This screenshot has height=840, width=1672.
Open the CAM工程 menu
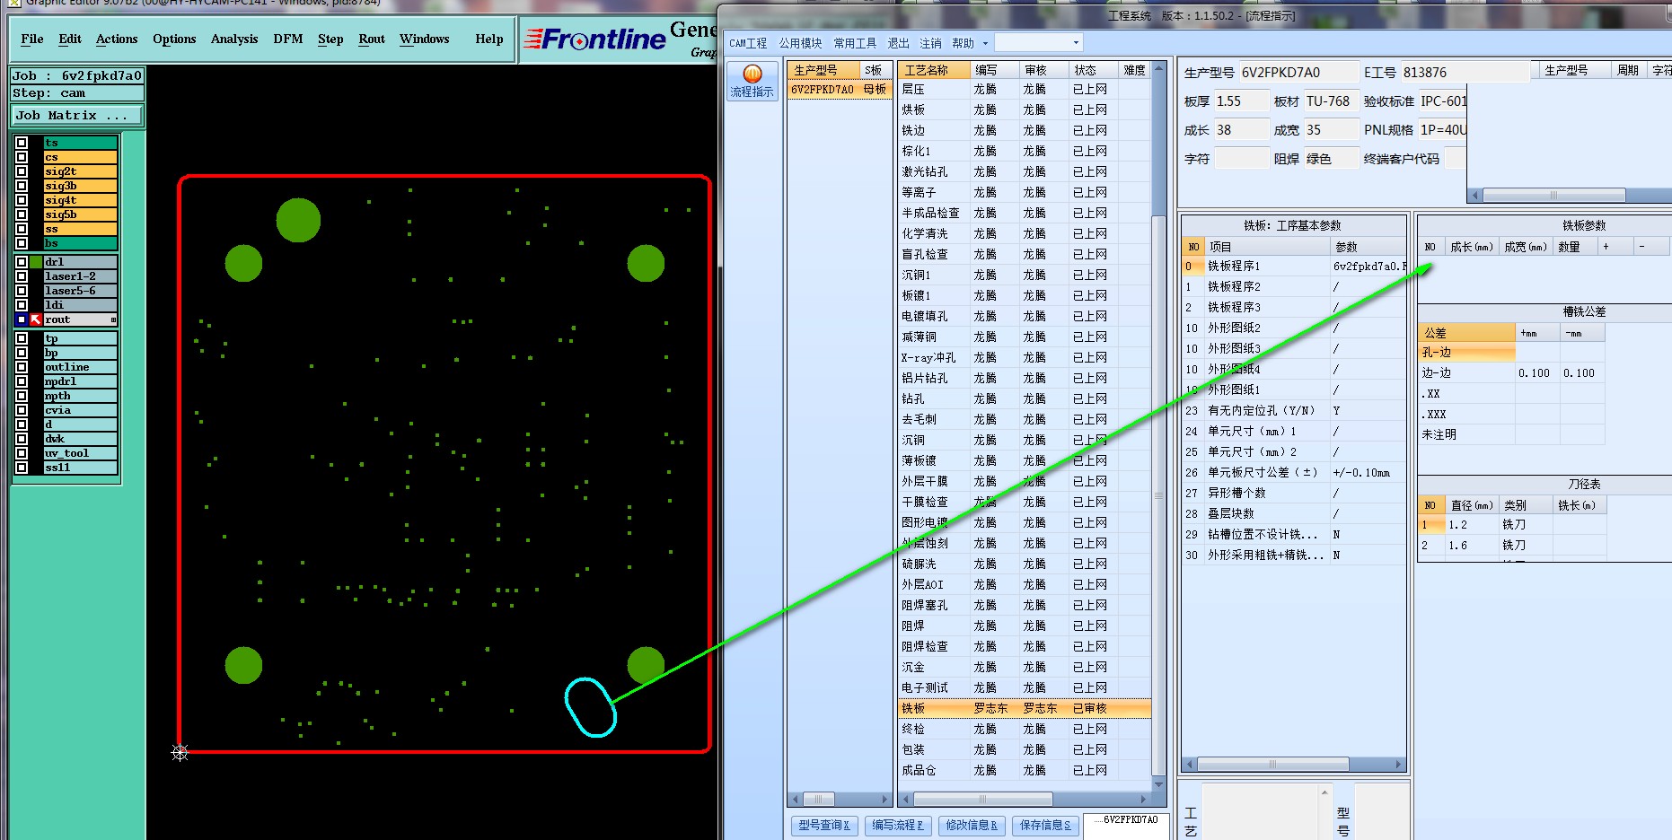click(x=748, y=43)
